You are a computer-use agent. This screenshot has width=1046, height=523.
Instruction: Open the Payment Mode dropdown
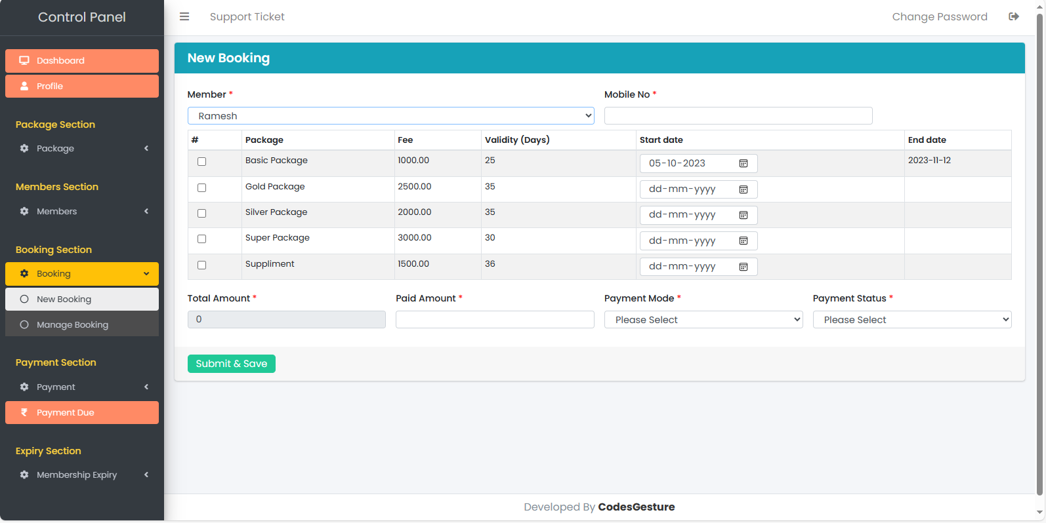703,320
